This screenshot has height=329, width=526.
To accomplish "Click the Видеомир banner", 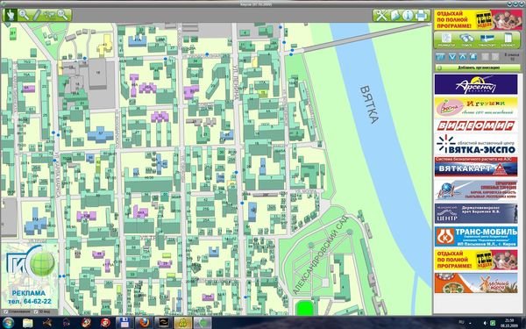I will coord(476,125).
